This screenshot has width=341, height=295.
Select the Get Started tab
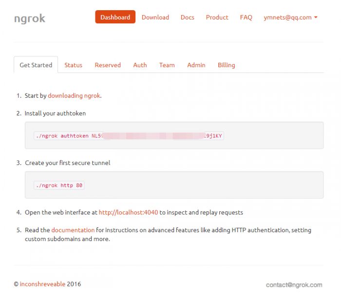[x=36, y=65]
